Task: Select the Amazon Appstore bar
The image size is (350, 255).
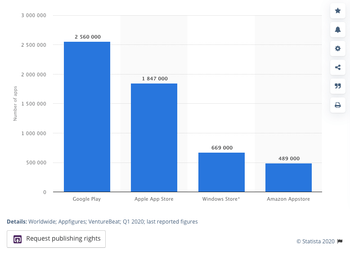Action: pyautogui.click(x=288, y=177)
